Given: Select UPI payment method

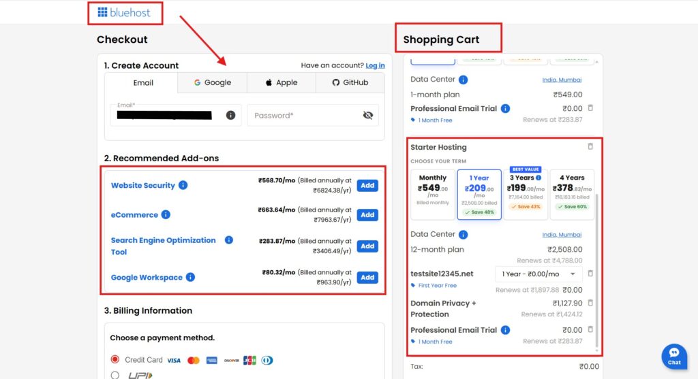Looking at the screenshot, I should coord(115,376).
